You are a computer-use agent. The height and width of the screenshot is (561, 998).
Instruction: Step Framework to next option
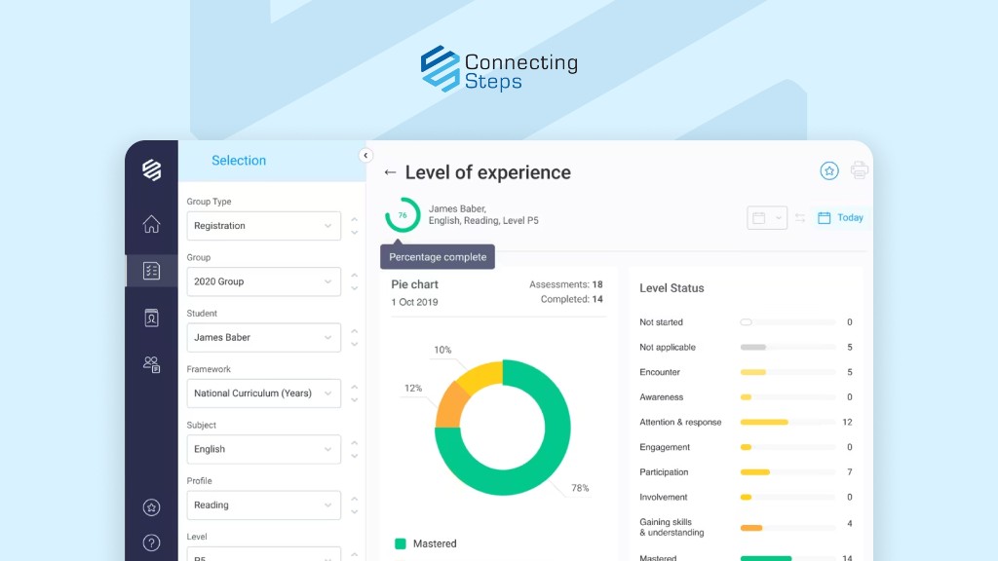355,400
